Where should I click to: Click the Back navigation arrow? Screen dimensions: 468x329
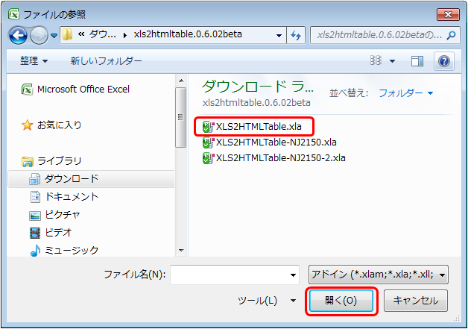pos(18,36)
